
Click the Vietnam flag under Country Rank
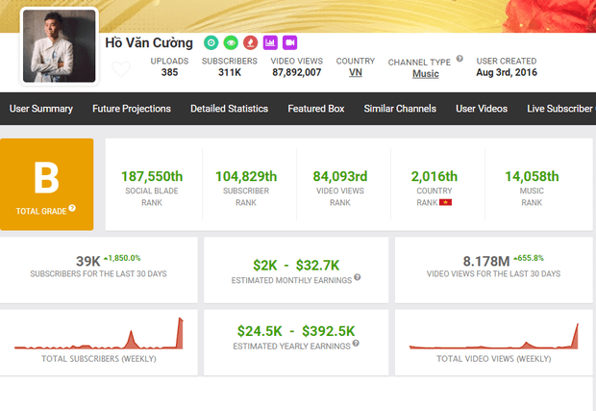click(x=446, y=203)
